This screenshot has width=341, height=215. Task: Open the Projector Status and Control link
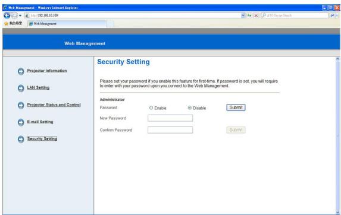pos(54,105)
